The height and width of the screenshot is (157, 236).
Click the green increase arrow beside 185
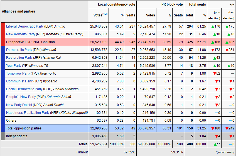(x=227, y=42)
